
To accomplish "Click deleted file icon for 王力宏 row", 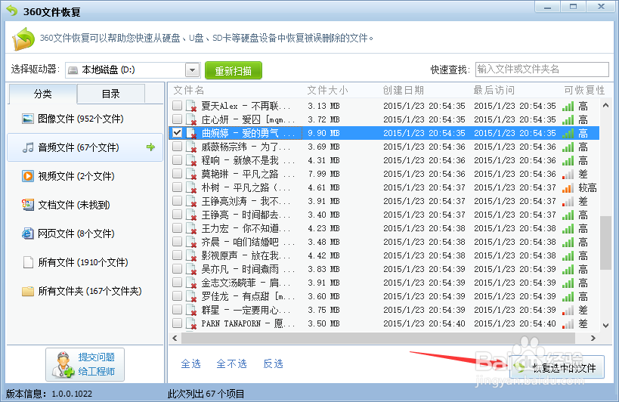I will [191, 228].
